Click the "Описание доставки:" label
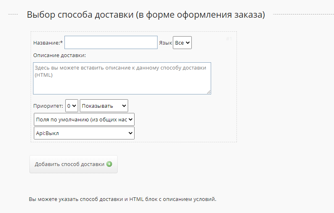The height and width of the screenshot is (213, 334). (60, 55)
